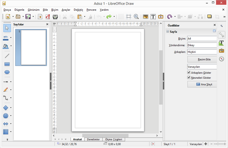
Task: Click the Save document icon
Action: click(x=28, y=17)
